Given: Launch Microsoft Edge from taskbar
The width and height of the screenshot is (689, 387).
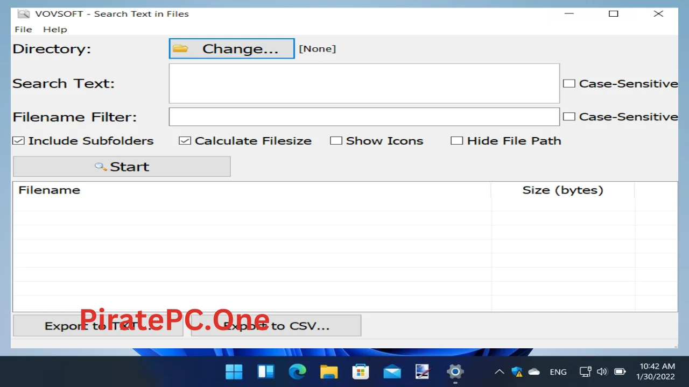Looking at the screenshot, I should [x=297, y=371].
